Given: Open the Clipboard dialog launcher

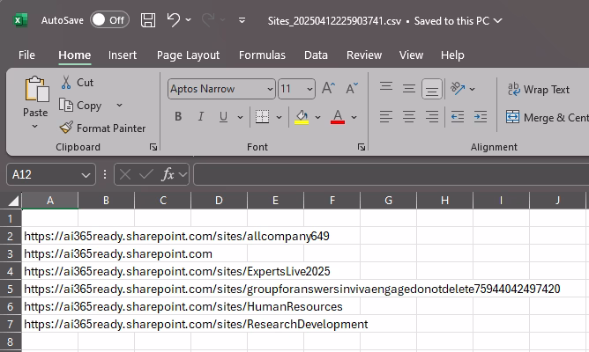Looking at the screenshot, I should tap(153, 147).
